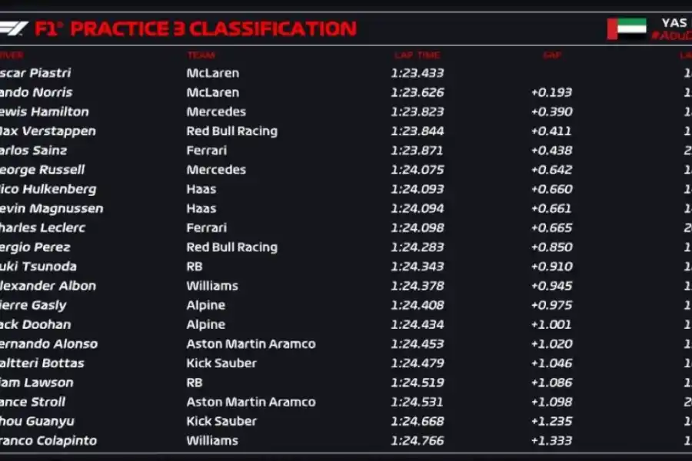Select the LAP TIME column header
692x461 pixels.
pos(415,55)
